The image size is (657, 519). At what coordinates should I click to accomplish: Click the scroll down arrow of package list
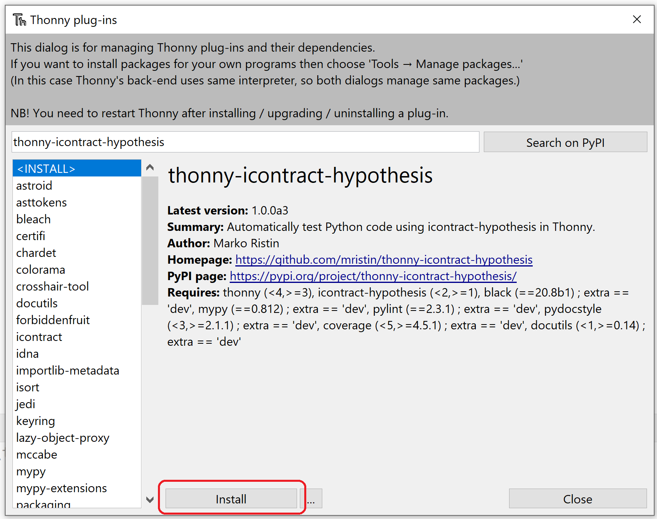(x=150, y=499)
